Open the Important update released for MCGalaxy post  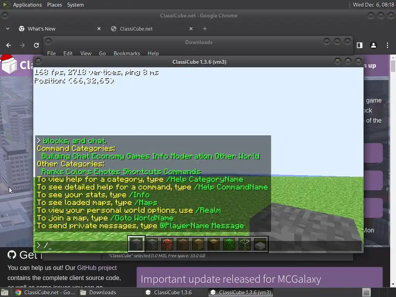coord(231,279)
